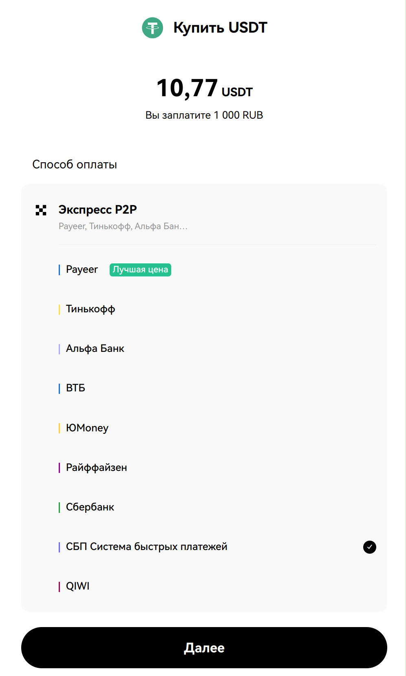Click the green Лучшая цена badge
The width and height of the screenshot is (406, 676).
click(140, 270)
